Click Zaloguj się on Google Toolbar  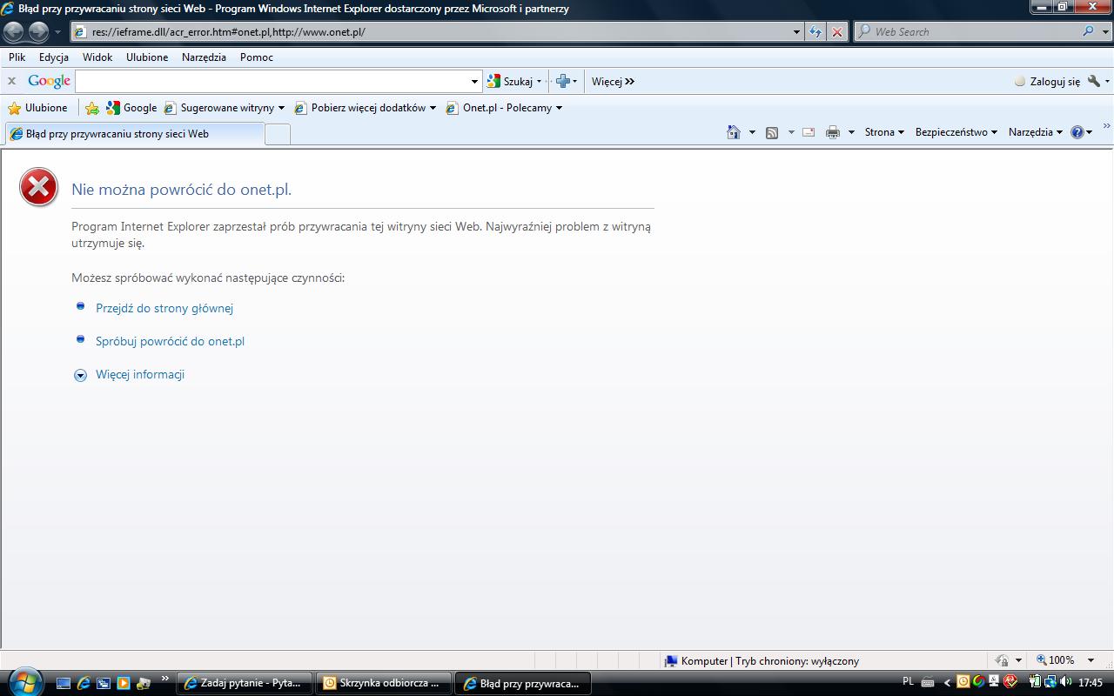coord(1047,81)
